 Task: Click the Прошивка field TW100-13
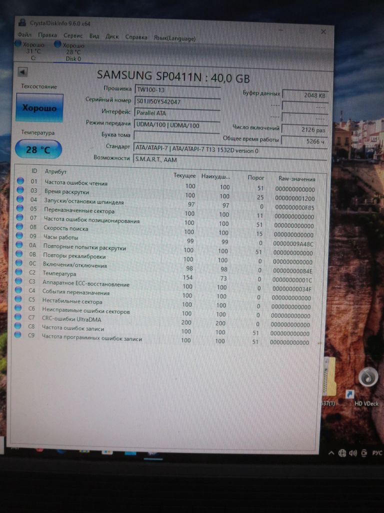click(177, 90)
